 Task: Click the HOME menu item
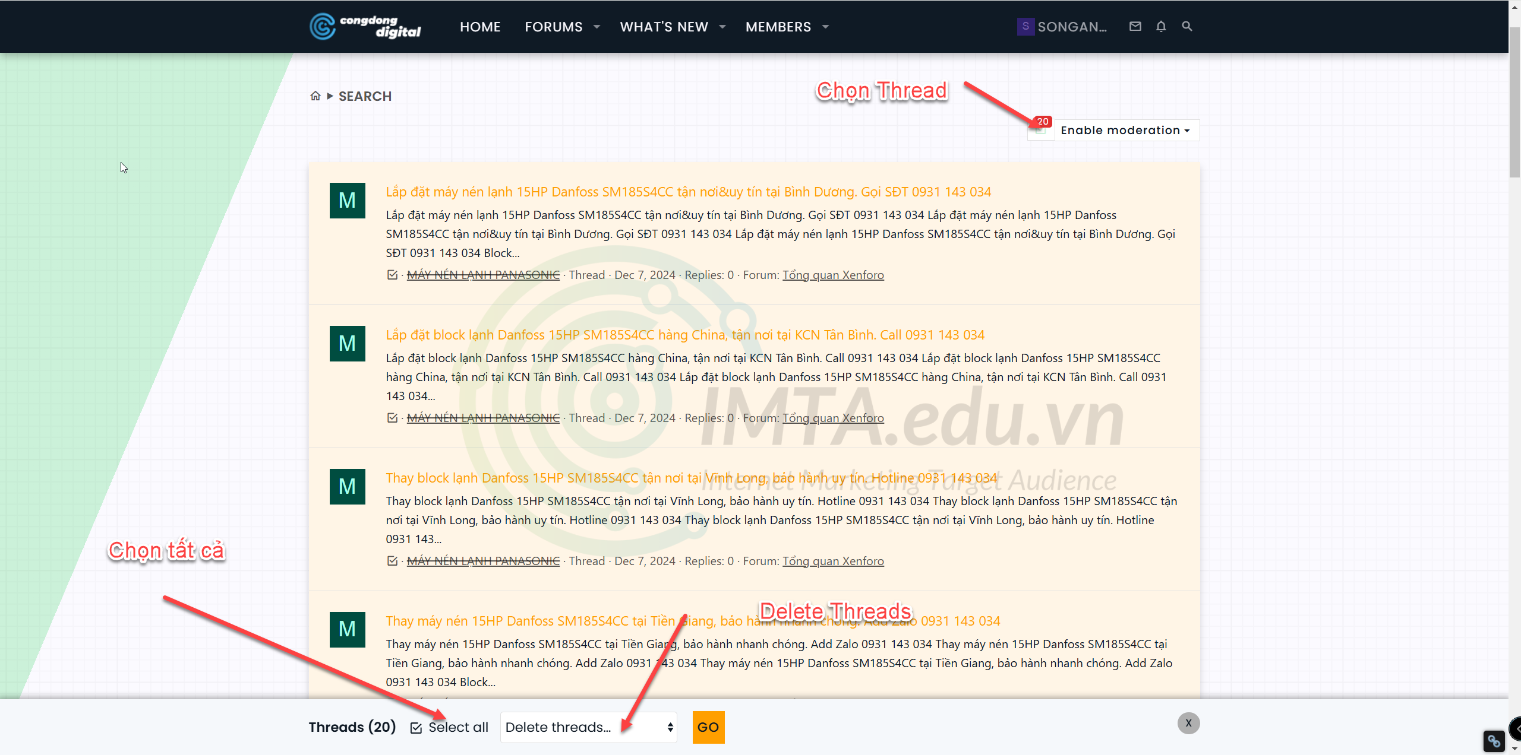(480, 26)
